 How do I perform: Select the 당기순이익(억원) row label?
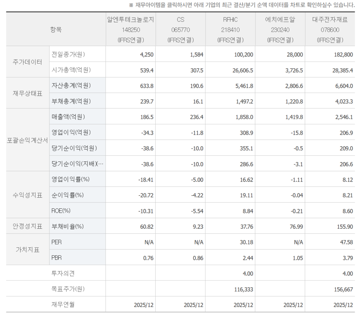(x=74, y=148)
